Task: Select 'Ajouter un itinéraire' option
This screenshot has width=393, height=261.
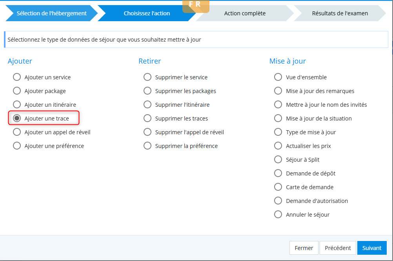Action: (x=17, y=105)
